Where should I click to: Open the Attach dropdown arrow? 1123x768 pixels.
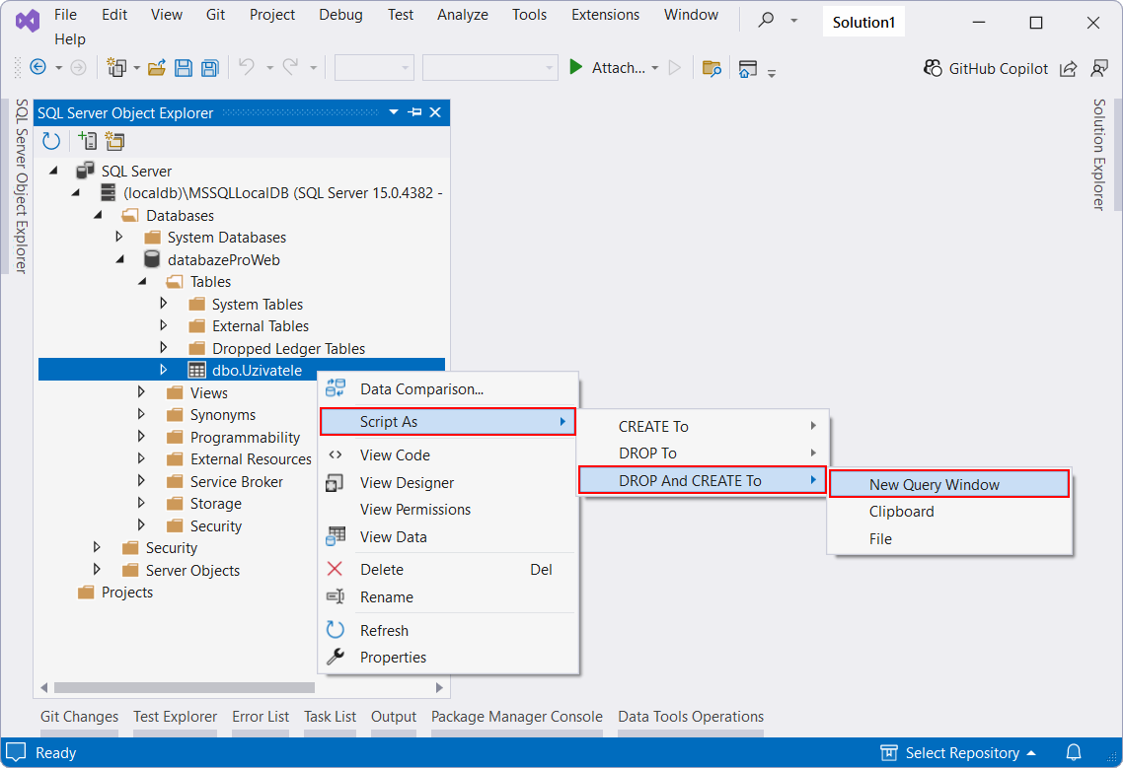coord(653,67)
